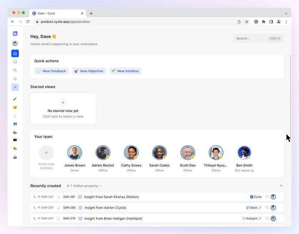Click the address bar URL

click(65, 22)
